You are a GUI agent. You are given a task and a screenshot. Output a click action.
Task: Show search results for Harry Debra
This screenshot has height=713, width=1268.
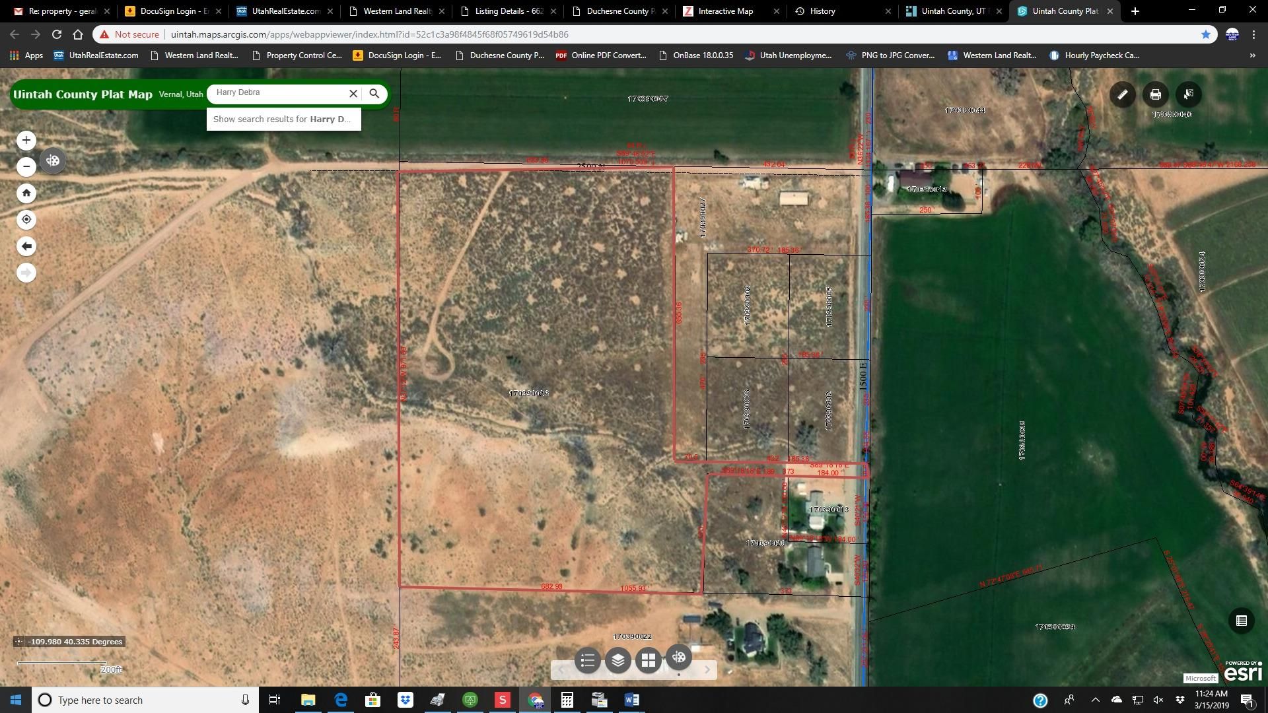click(283, 119)
